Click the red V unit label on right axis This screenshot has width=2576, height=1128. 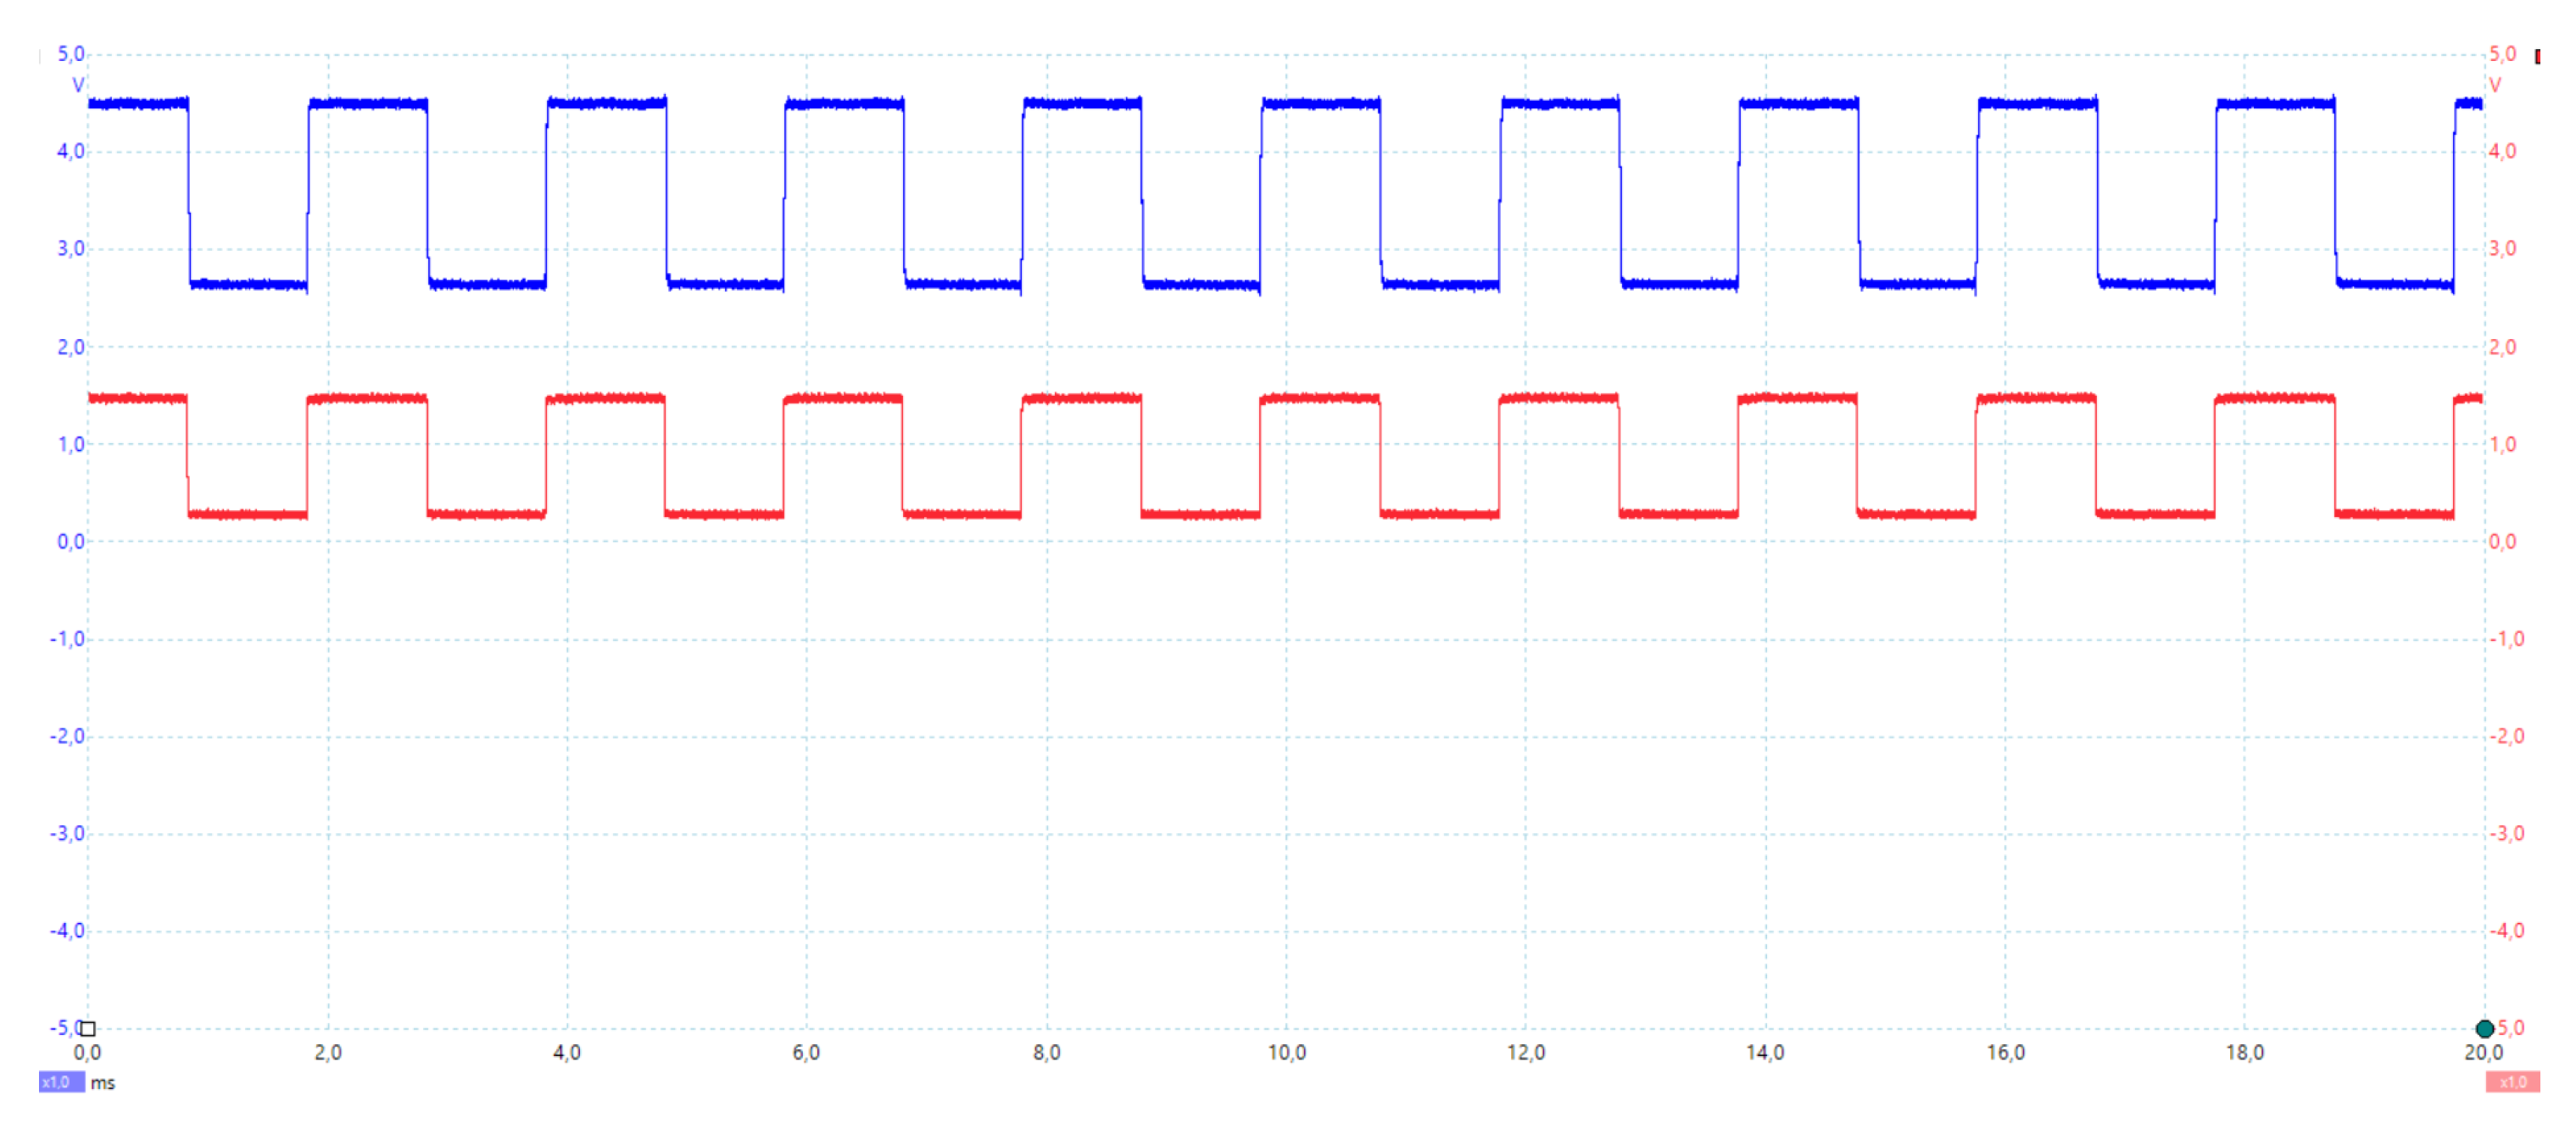tap(2495, 85)
